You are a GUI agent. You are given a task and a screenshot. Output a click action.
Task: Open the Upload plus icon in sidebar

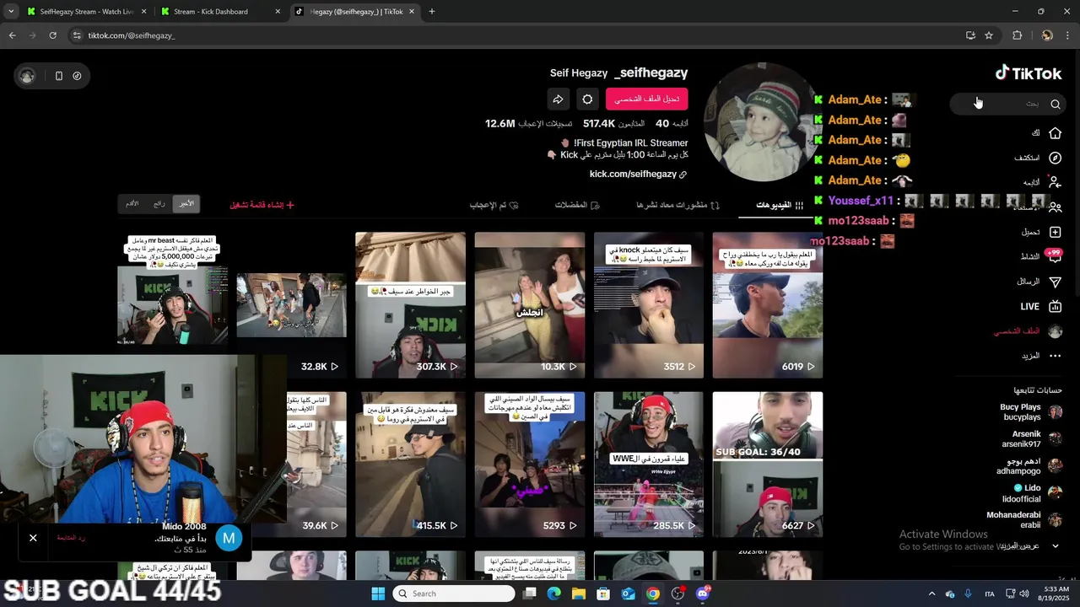coord(1055,232)
